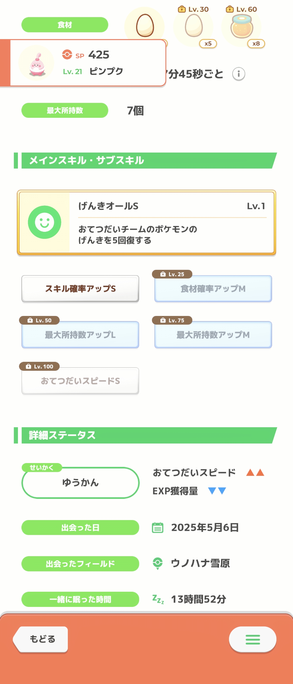Tap the Lv.30 locked egg ingredient
293x684 pixels.
click(x=194, y=26)
